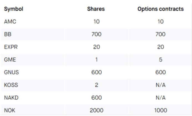Click NOK's Shares value of 2000
Viewport: 192px width, 116px height.
96,110
